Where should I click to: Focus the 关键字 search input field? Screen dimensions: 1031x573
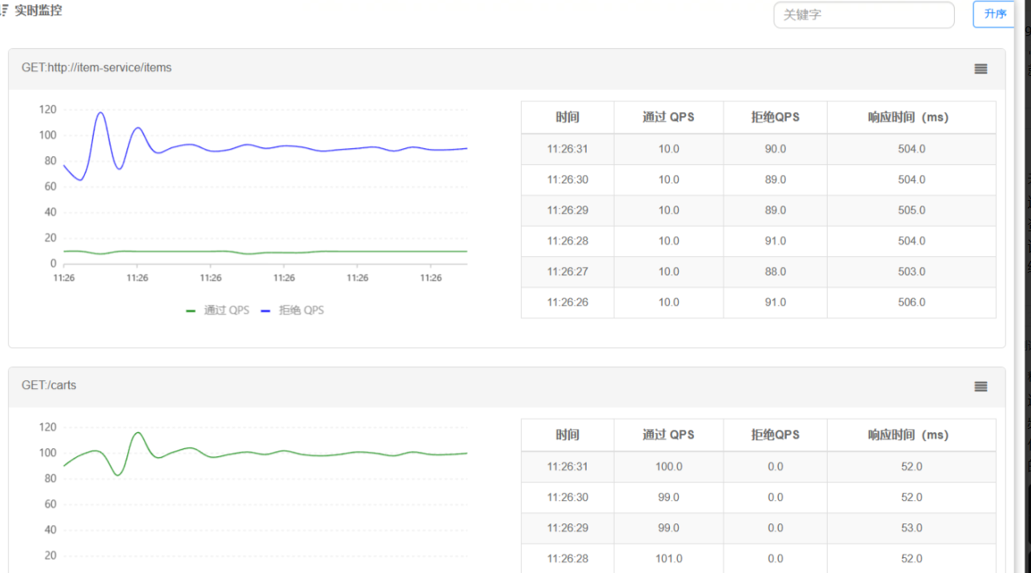tap(863, 14)
